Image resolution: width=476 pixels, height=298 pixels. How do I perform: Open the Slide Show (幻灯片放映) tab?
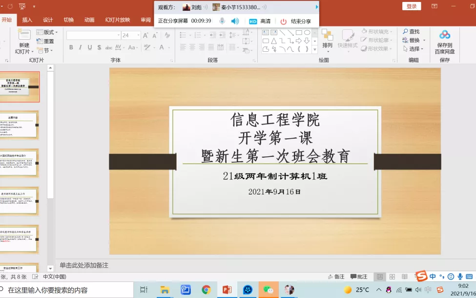click(x=118, y=20)
